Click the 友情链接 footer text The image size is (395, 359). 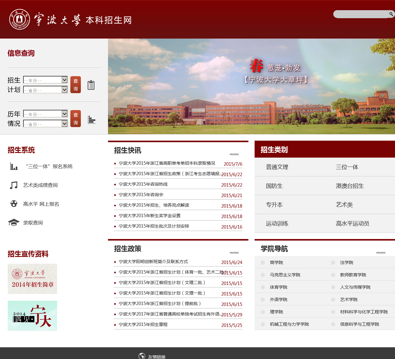[x=157, y=357]
